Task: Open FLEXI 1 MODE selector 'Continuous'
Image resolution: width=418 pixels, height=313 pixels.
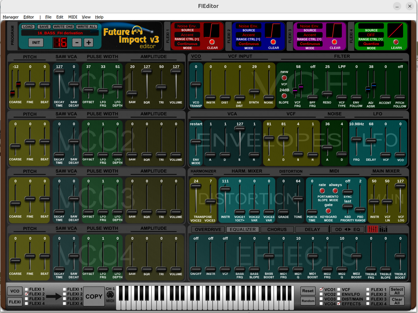Action: (187, 44)
